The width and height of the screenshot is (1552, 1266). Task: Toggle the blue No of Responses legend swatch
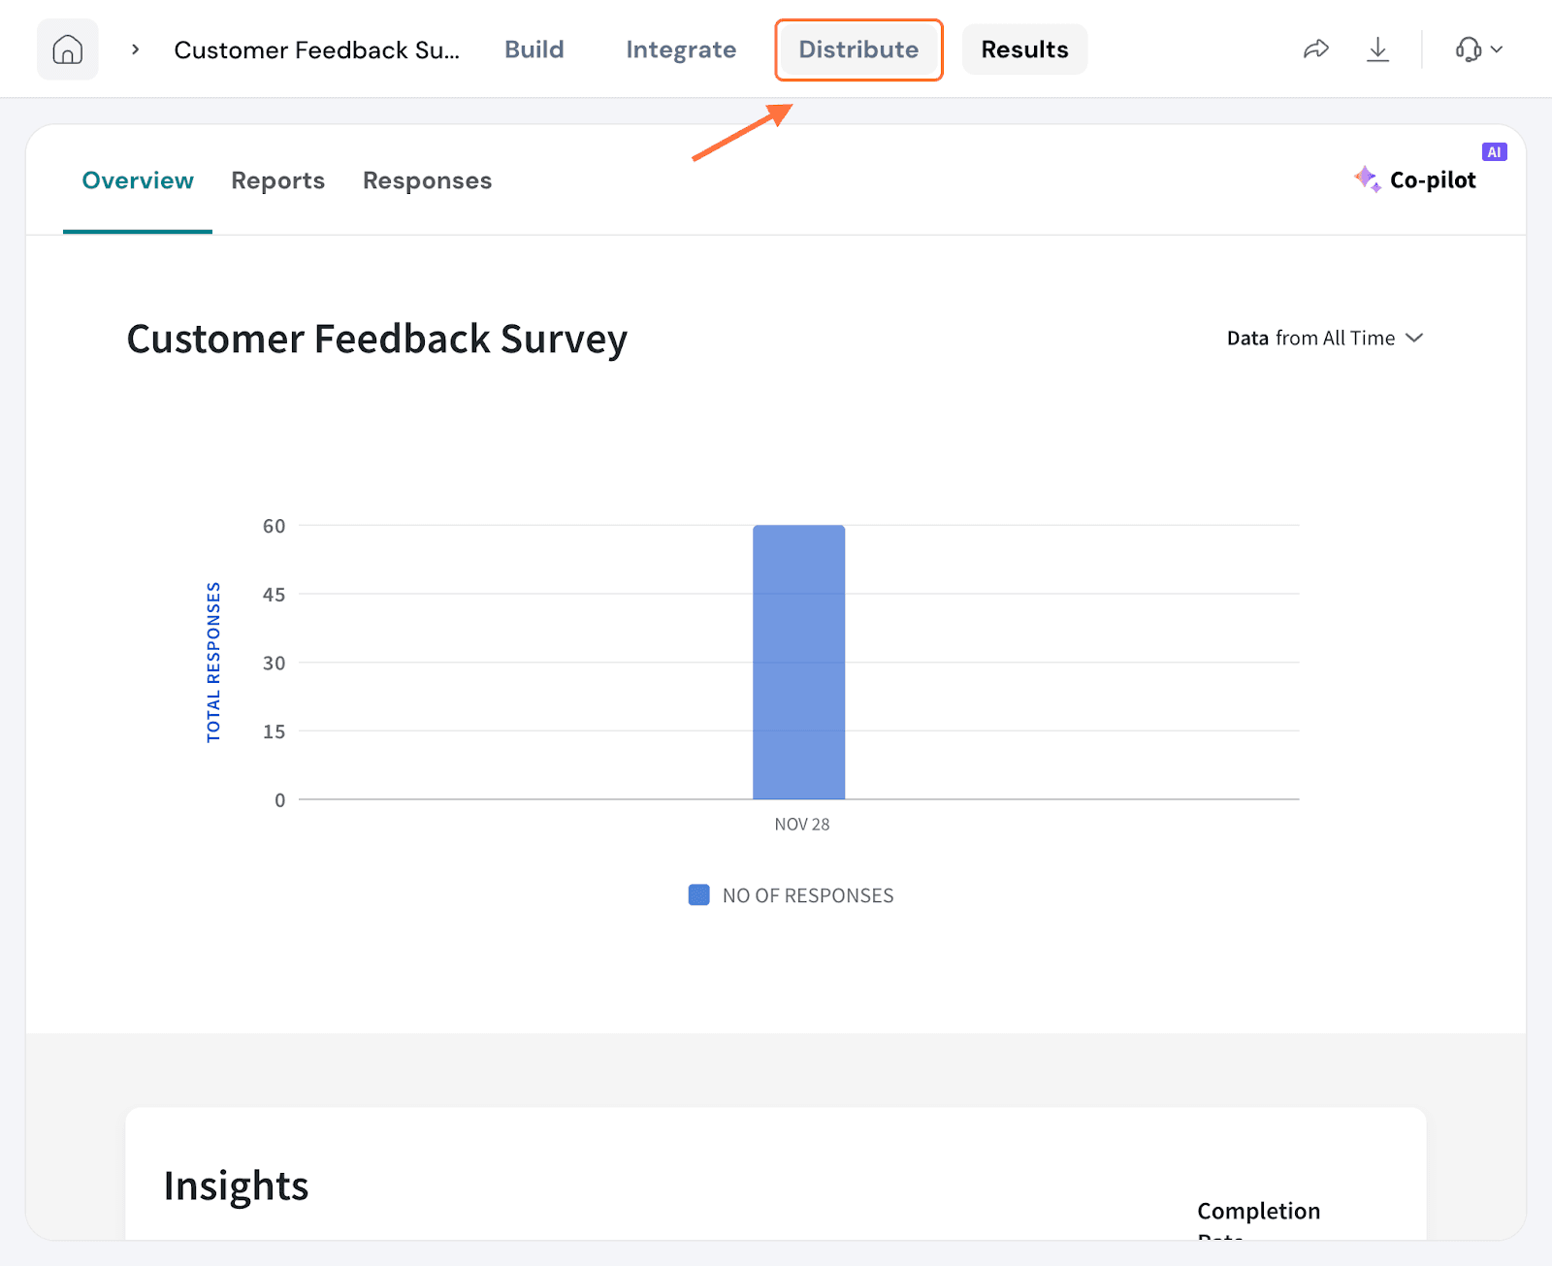click(x=698, y=895)
